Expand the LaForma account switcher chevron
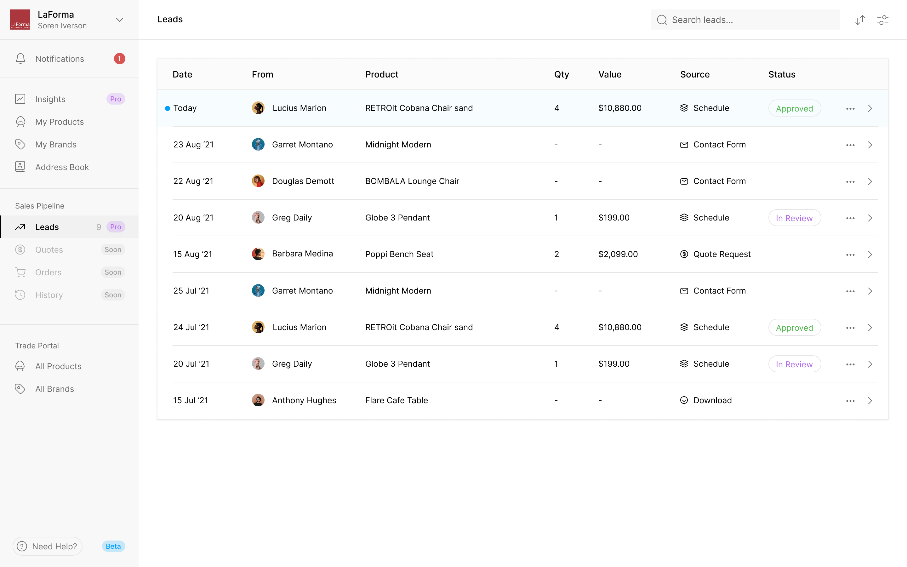Screen dimensions: 907x567 coord(120,20)
